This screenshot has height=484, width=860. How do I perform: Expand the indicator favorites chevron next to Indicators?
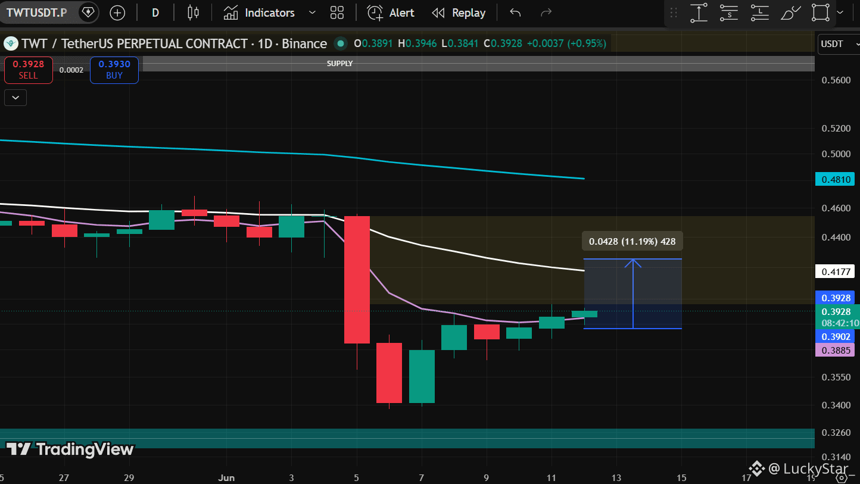[312, 13]
